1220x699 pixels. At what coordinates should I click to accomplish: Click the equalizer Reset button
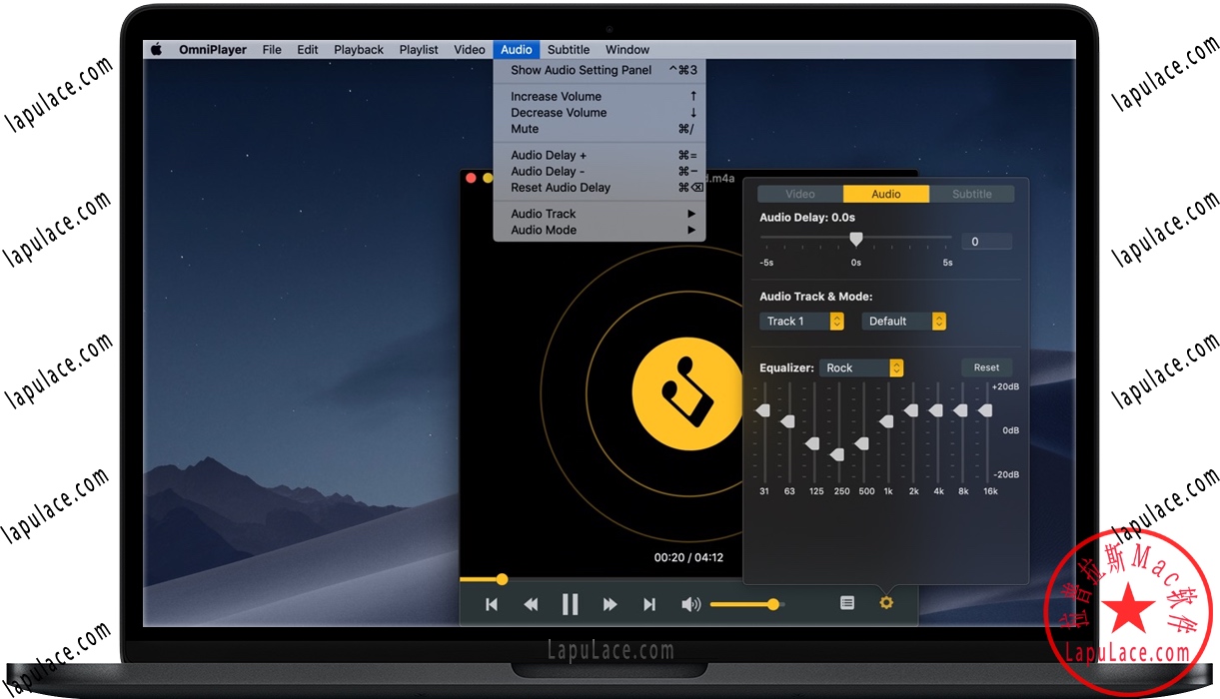(x=985, y=367)
